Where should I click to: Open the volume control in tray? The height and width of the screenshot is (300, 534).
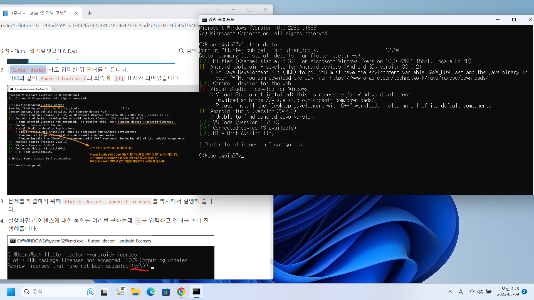click(480, 292)
